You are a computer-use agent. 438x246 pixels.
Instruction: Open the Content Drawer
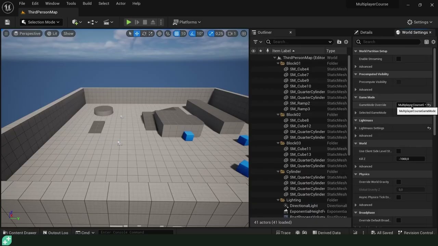[20, 233]
